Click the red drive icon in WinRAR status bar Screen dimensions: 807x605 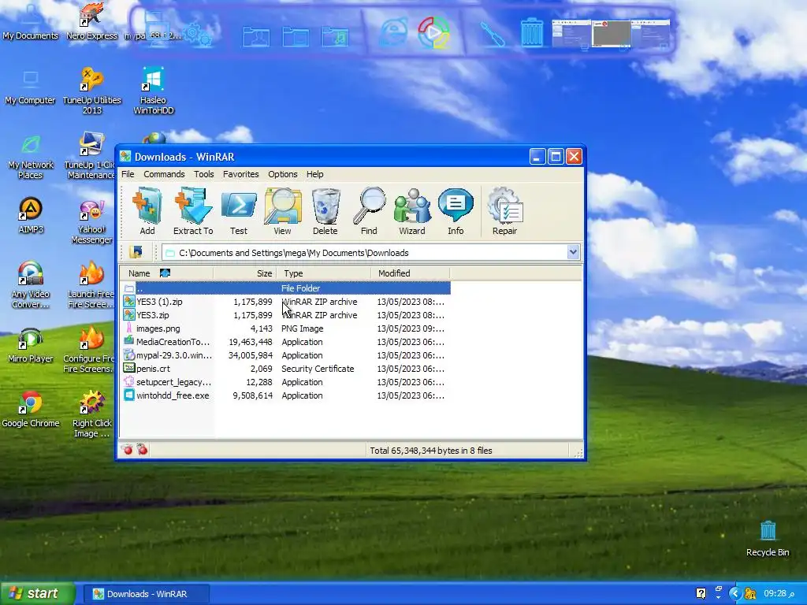point(127,450)
